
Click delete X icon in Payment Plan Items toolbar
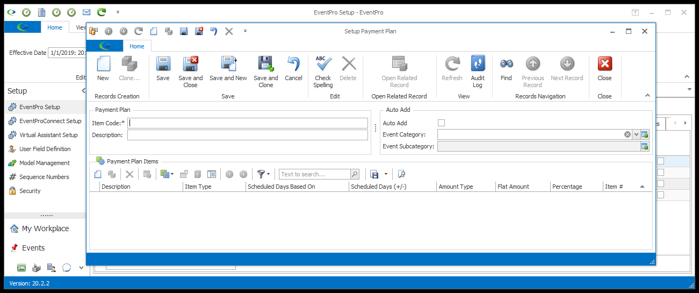[x=129, y=174]
